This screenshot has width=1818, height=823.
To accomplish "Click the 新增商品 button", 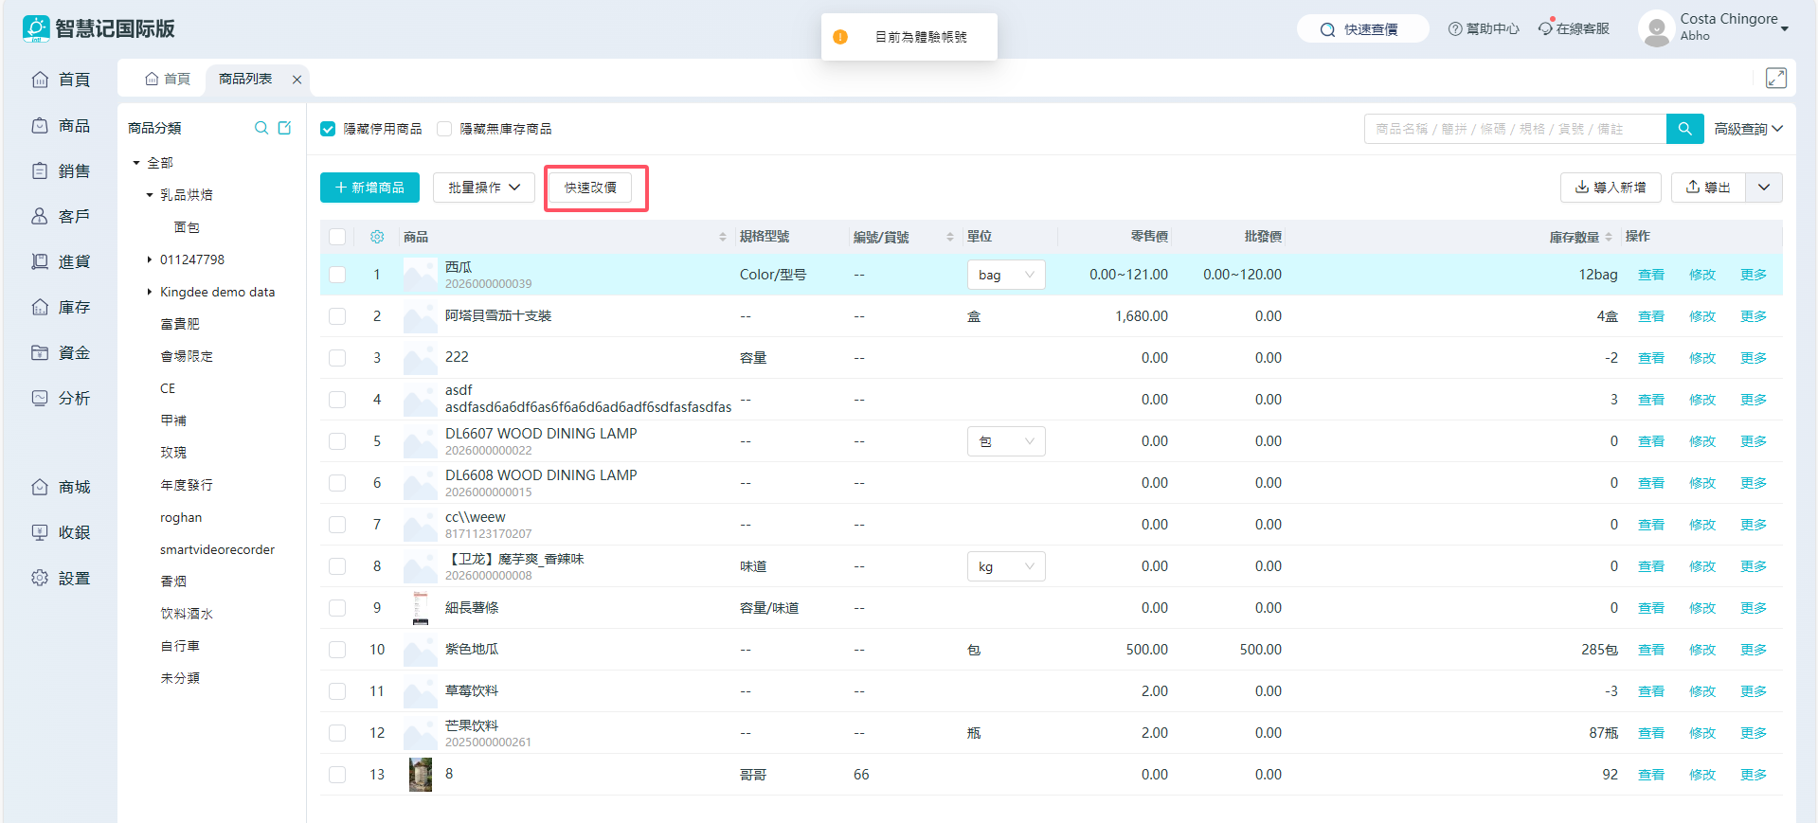I will pyautogui.click(x=369, y=188).
